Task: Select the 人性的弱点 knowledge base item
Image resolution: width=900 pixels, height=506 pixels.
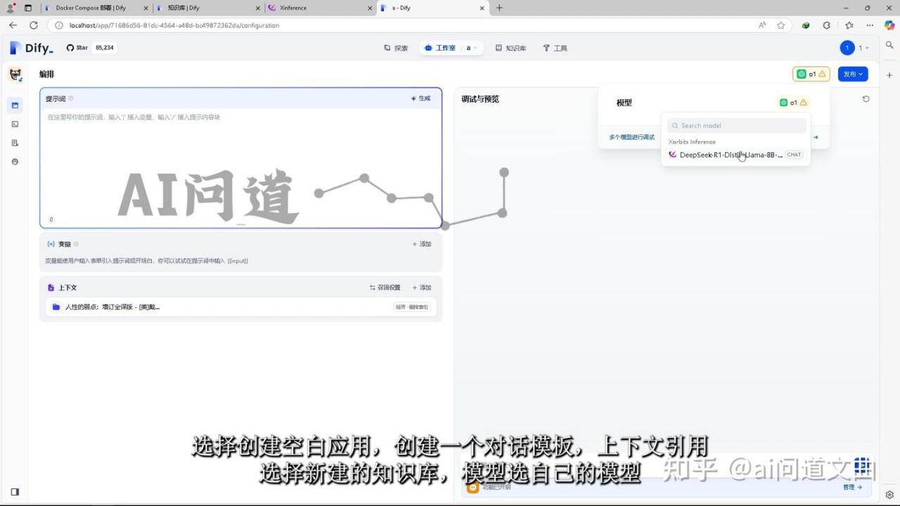Action: [240, 307]
